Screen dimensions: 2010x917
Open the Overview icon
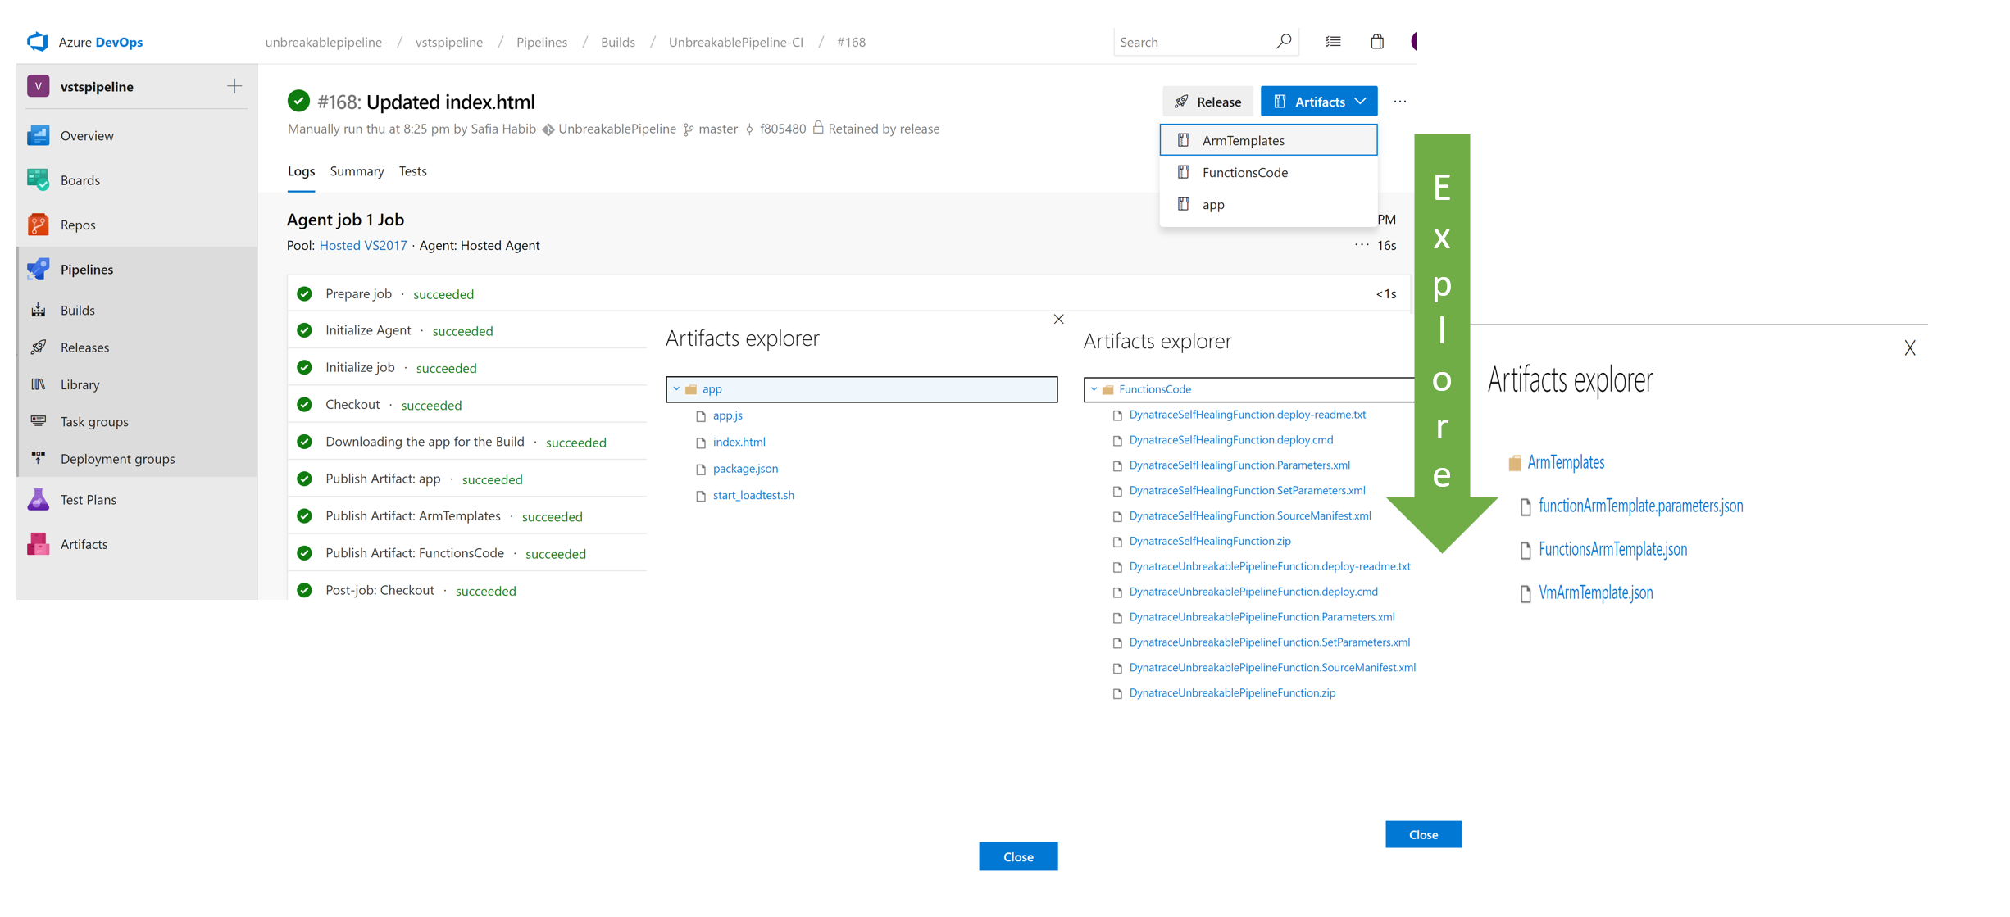(38, 135)
